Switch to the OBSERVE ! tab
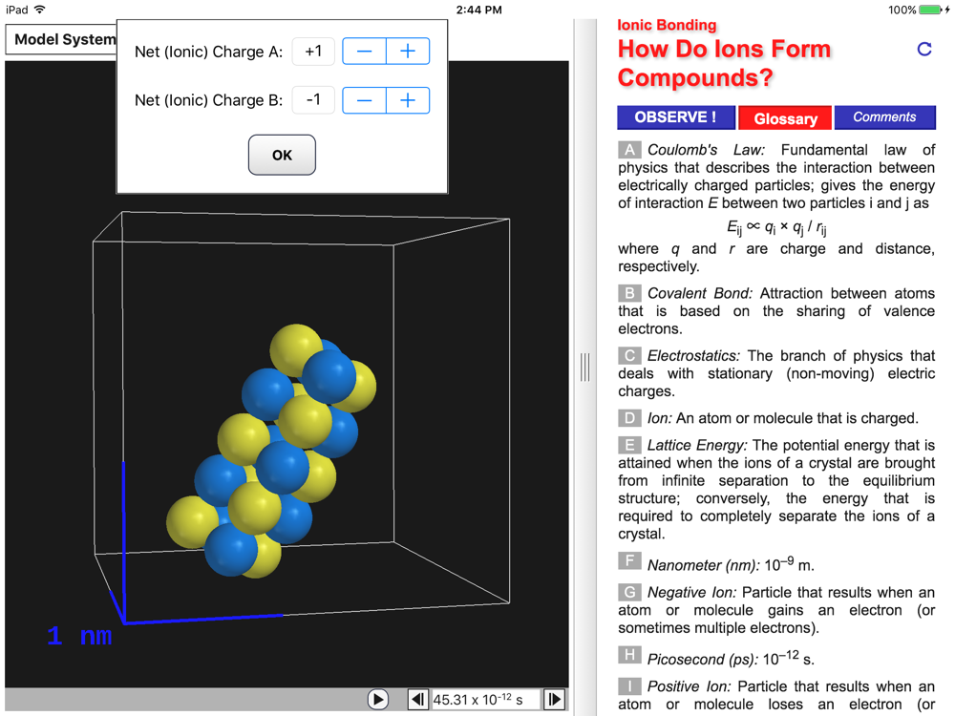This screenshot has width=955, height=716. 676,117
